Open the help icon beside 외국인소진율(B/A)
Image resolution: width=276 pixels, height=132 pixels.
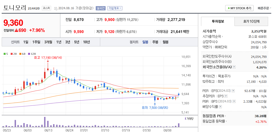coord(234,67)
